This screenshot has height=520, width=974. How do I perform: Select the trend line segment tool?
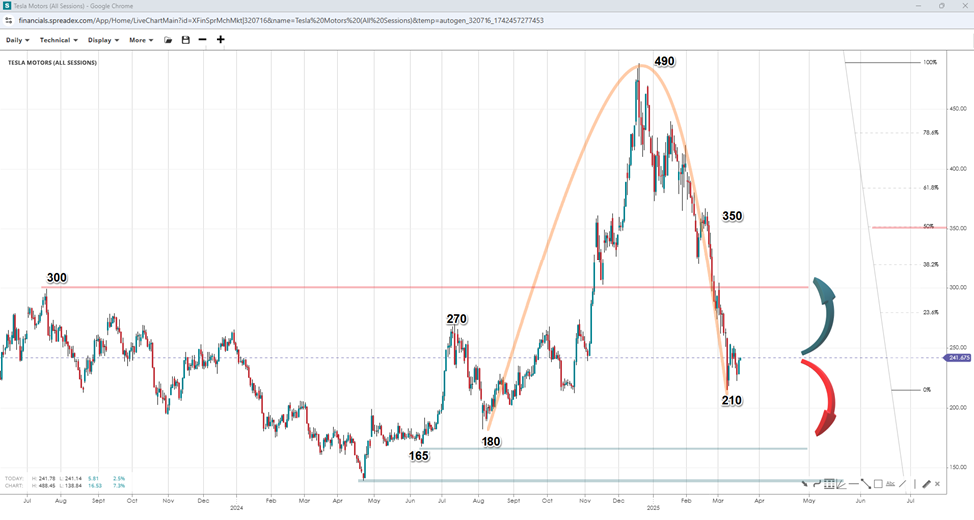point(865,484)
